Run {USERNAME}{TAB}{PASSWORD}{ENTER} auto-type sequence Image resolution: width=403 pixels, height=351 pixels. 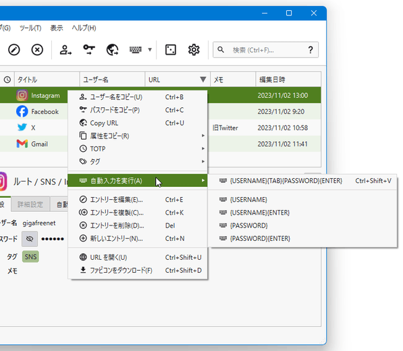coord(303,181)
